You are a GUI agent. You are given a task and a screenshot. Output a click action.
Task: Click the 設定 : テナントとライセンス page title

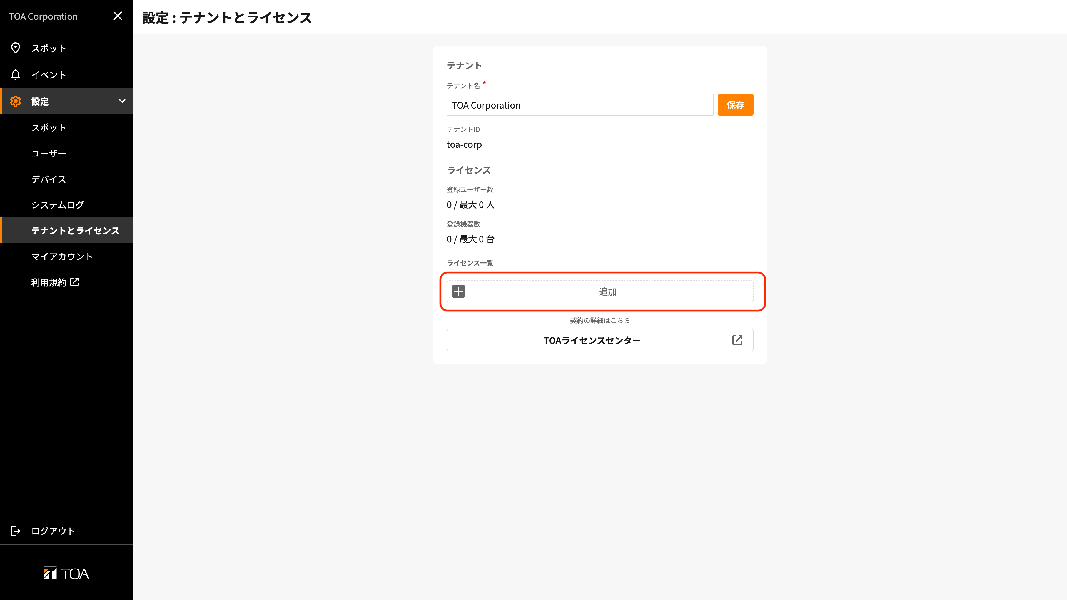click(227, 17)
